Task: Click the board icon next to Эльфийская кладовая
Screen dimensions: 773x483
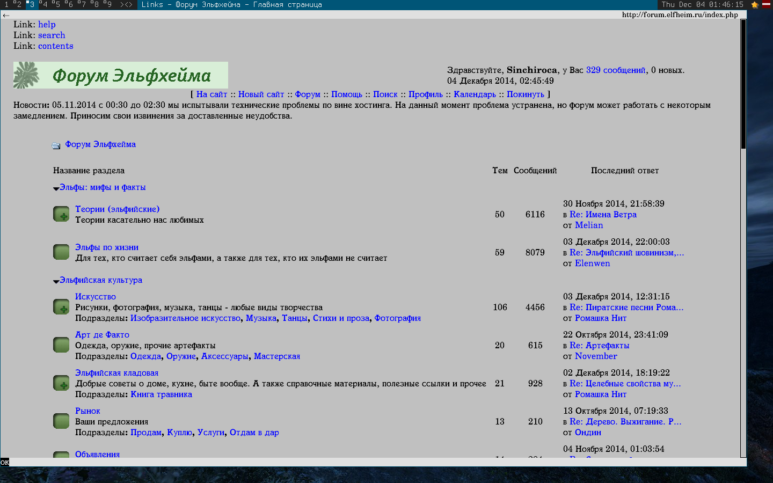Action: tap(61, 383)
